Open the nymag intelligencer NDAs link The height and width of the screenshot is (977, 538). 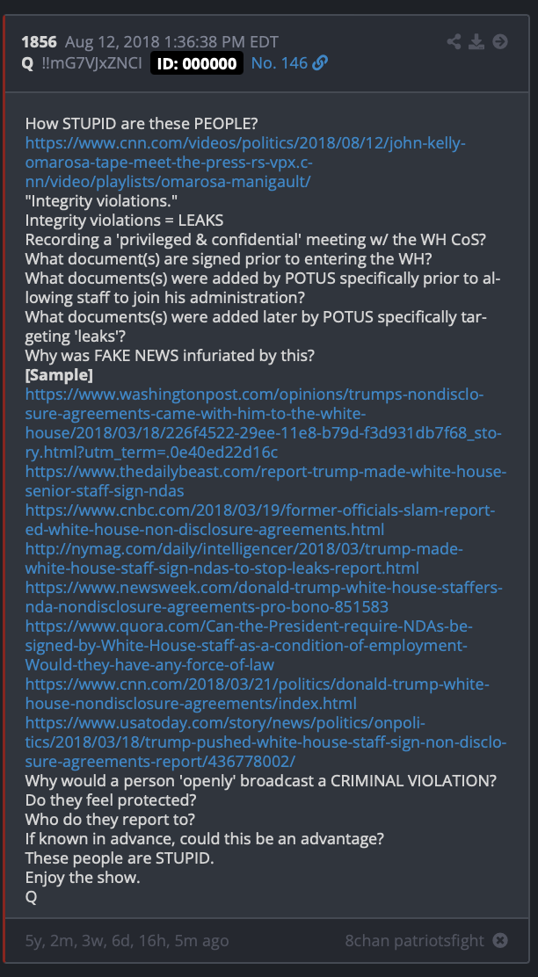tap(244, 558)
